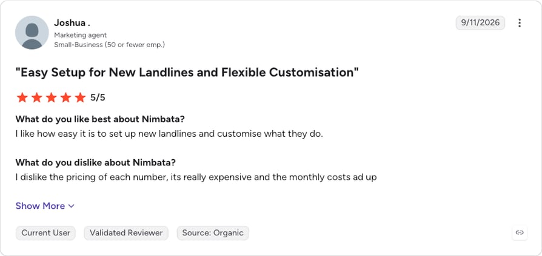The height and width of the screenshot is (256, 542).
Task: Click the second rating star
Action: [x=36, y=97]
